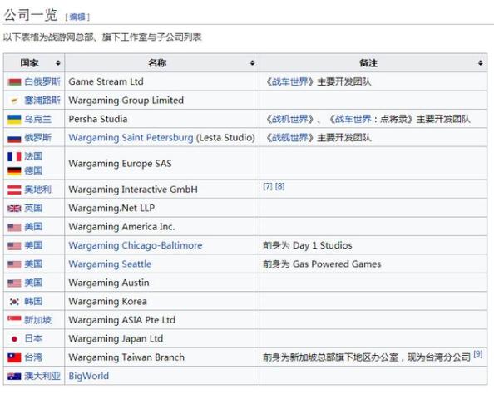The width and height of the screenshot is (494, 399).
Task: Click the US flag in Chicago-Baltimore row
Action: [14, 246]
